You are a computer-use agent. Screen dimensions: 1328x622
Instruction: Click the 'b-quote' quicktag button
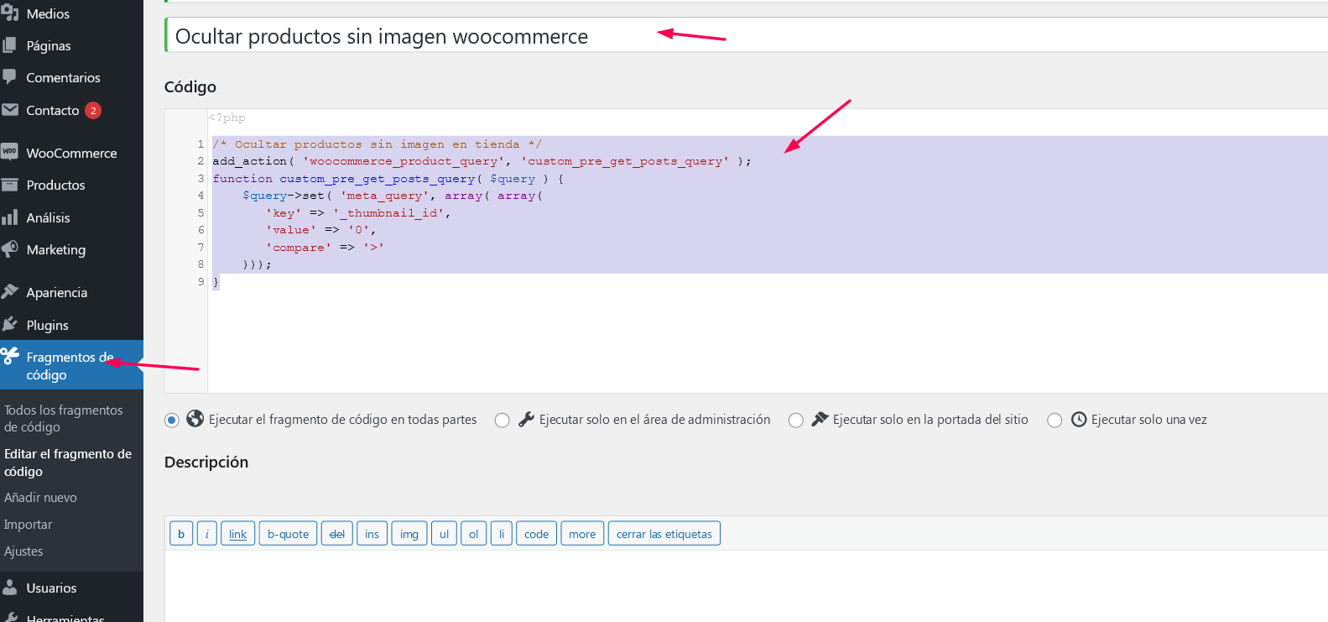(x=288, y=533)
